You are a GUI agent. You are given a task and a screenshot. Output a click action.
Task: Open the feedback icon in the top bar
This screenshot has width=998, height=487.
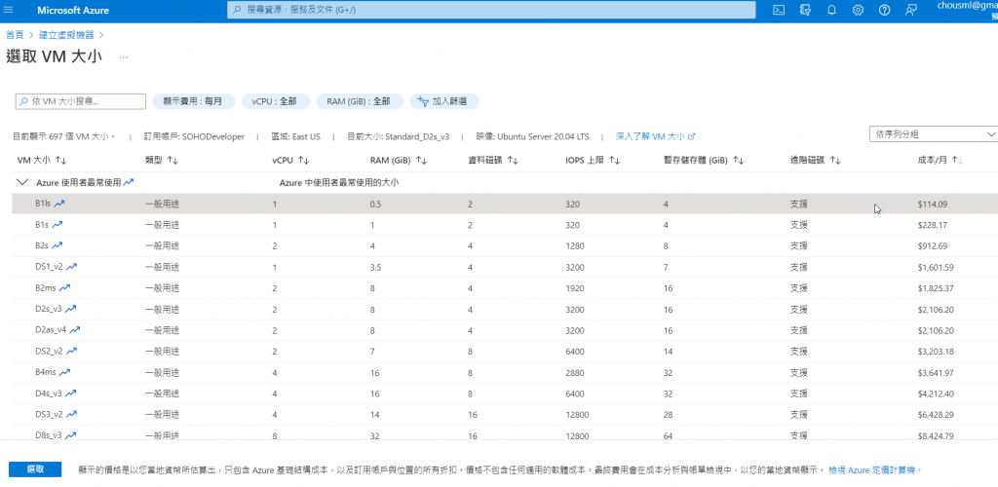click(x=911, y=10)
